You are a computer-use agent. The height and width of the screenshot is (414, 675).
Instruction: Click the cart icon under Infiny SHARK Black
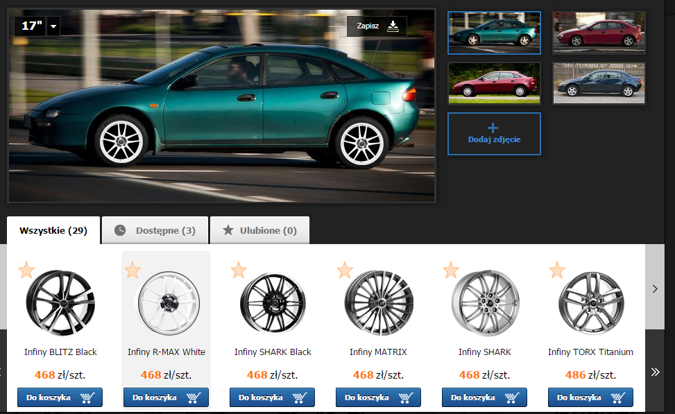300,397
